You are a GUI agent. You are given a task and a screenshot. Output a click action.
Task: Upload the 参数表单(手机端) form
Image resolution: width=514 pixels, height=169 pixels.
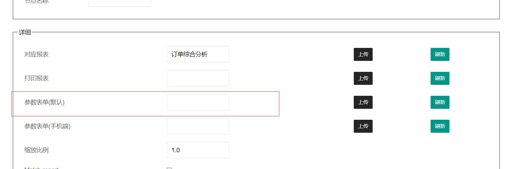pyautogui.click(x=363, y=126)
